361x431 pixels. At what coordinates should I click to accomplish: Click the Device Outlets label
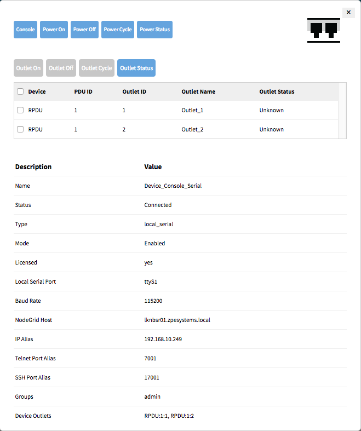33,416
